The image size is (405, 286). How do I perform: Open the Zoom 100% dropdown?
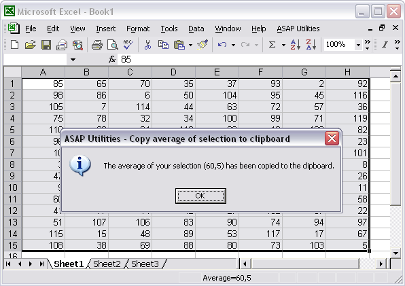click(x=358, y=45)
